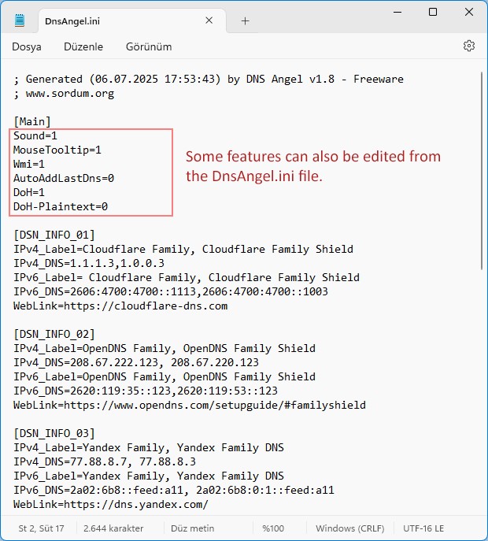The height and width of the screenshot is (541, 488).
Task: Maximize the Notepad window
Action: pyautogui.click(x=433, y=13)
